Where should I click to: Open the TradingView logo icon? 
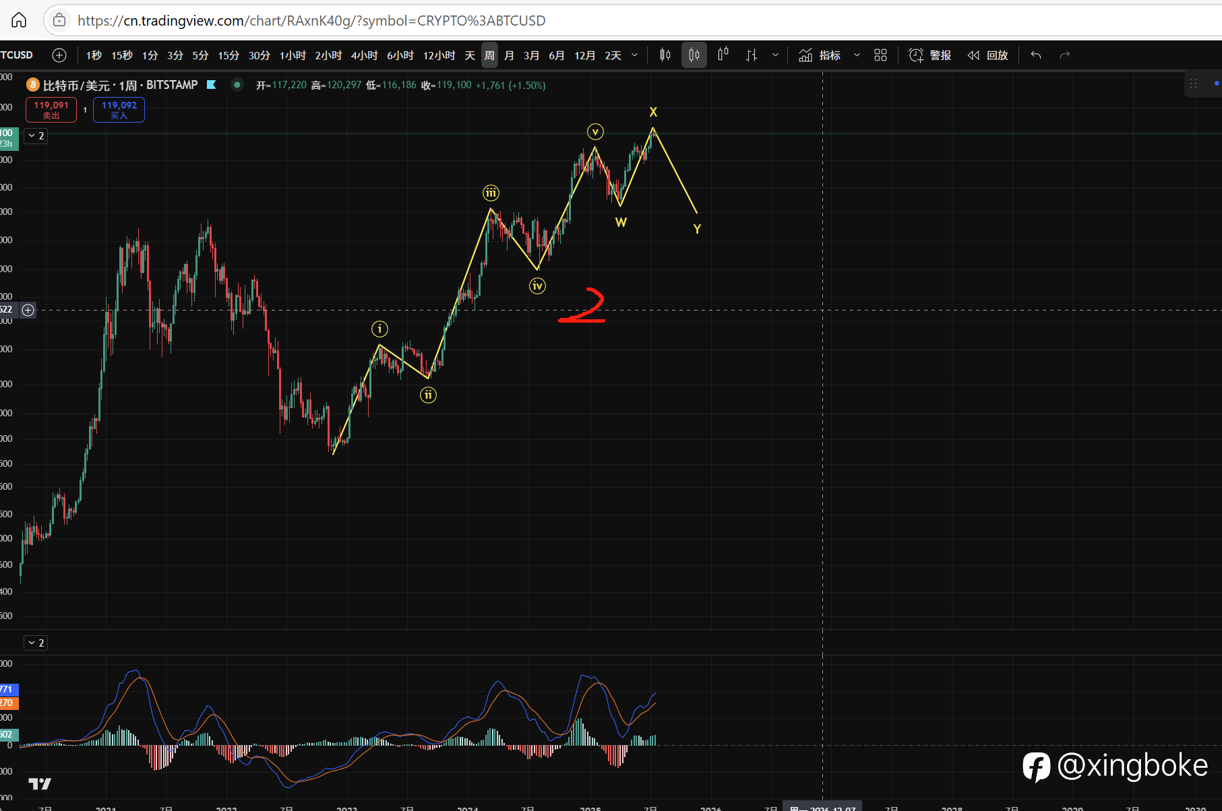pos(40,783)
